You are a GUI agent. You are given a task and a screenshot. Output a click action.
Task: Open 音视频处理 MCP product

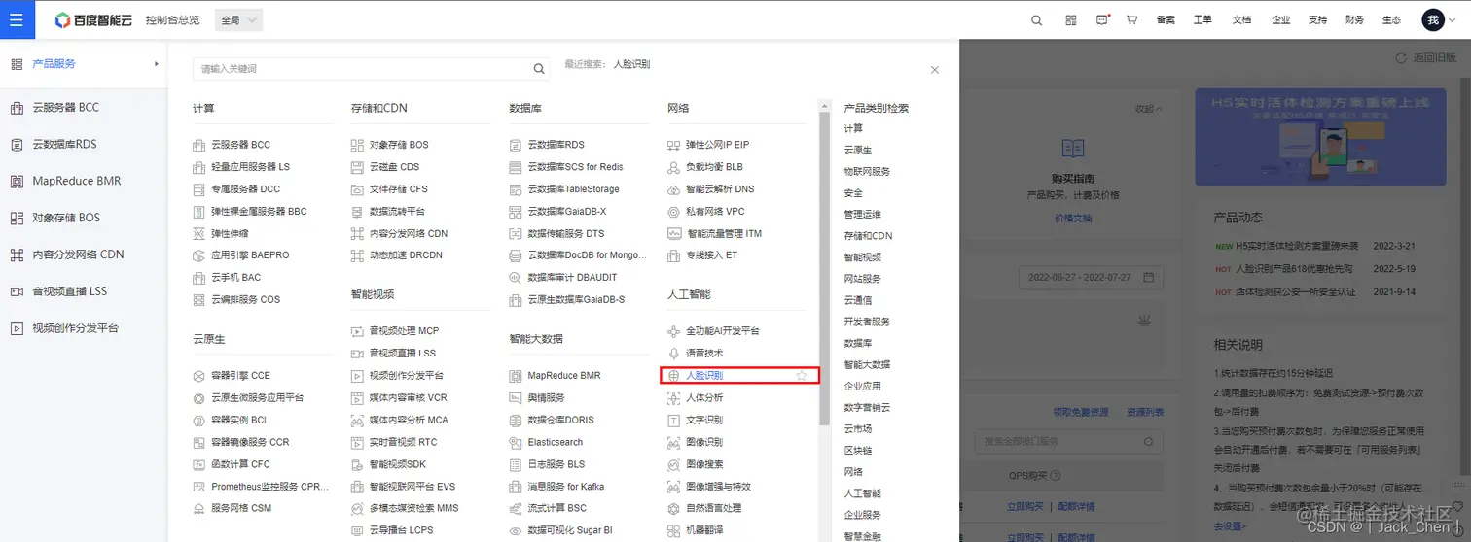coord(404,331)
